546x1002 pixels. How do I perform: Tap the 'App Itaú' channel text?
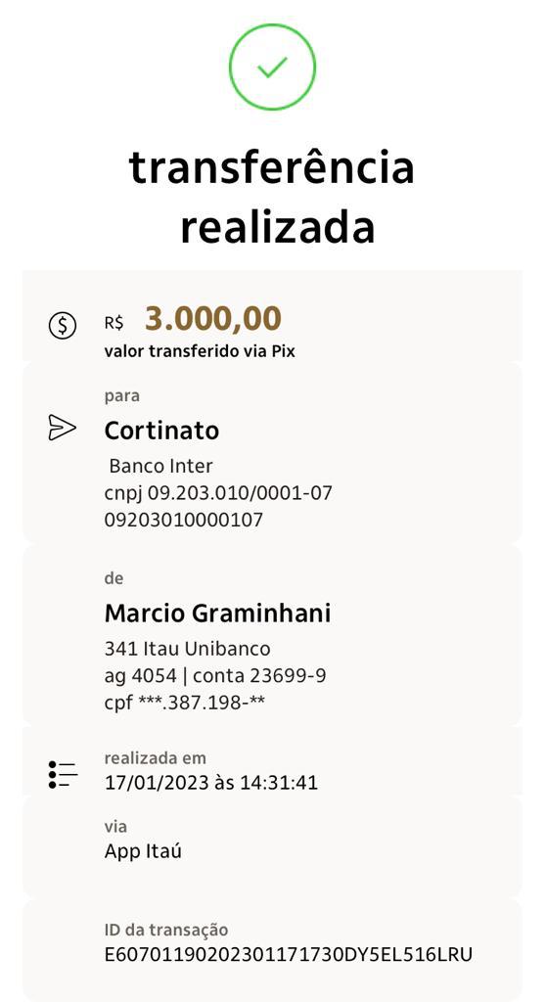(143, 852)
